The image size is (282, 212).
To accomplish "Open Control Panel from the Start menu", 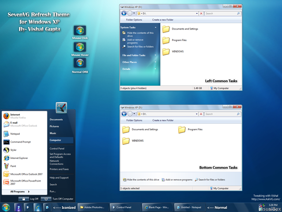I will pyautogui.click(x=57, y=148).
